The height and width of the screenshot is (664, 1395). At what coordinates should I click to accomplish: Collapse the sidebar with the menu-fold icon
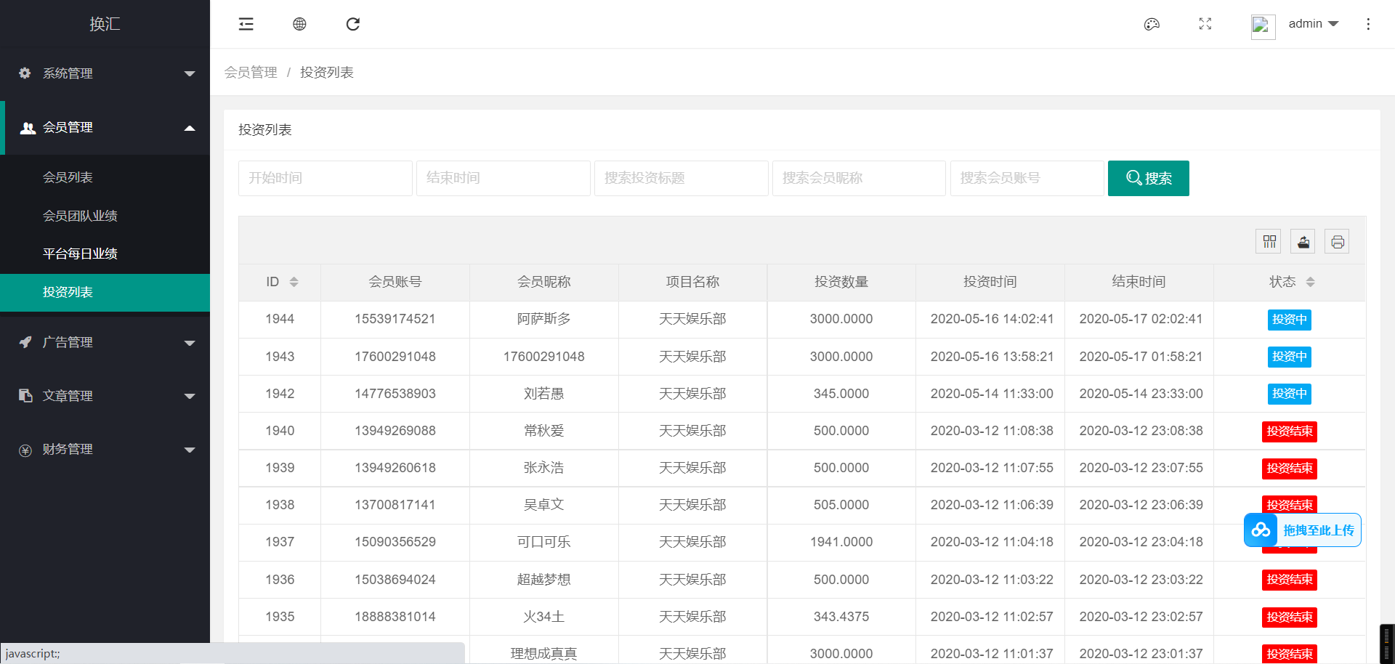(x=246, y=24)
